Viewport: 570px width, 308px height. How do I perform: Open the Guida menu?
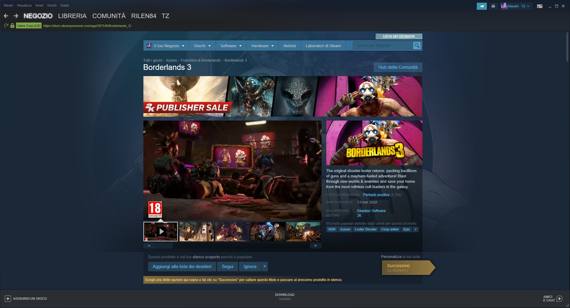coord(64,5)
